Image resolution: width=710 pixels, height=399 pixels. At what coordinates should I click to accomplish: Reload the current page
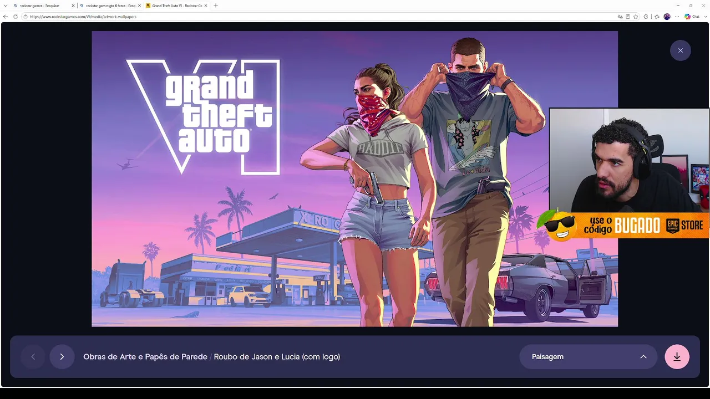click(15, 17)
